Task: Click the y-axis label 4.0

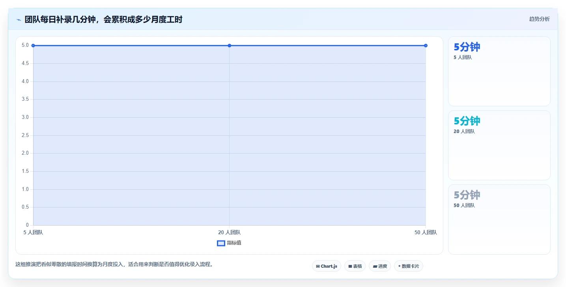Action: pyautogui.click(x=25, y=81)
